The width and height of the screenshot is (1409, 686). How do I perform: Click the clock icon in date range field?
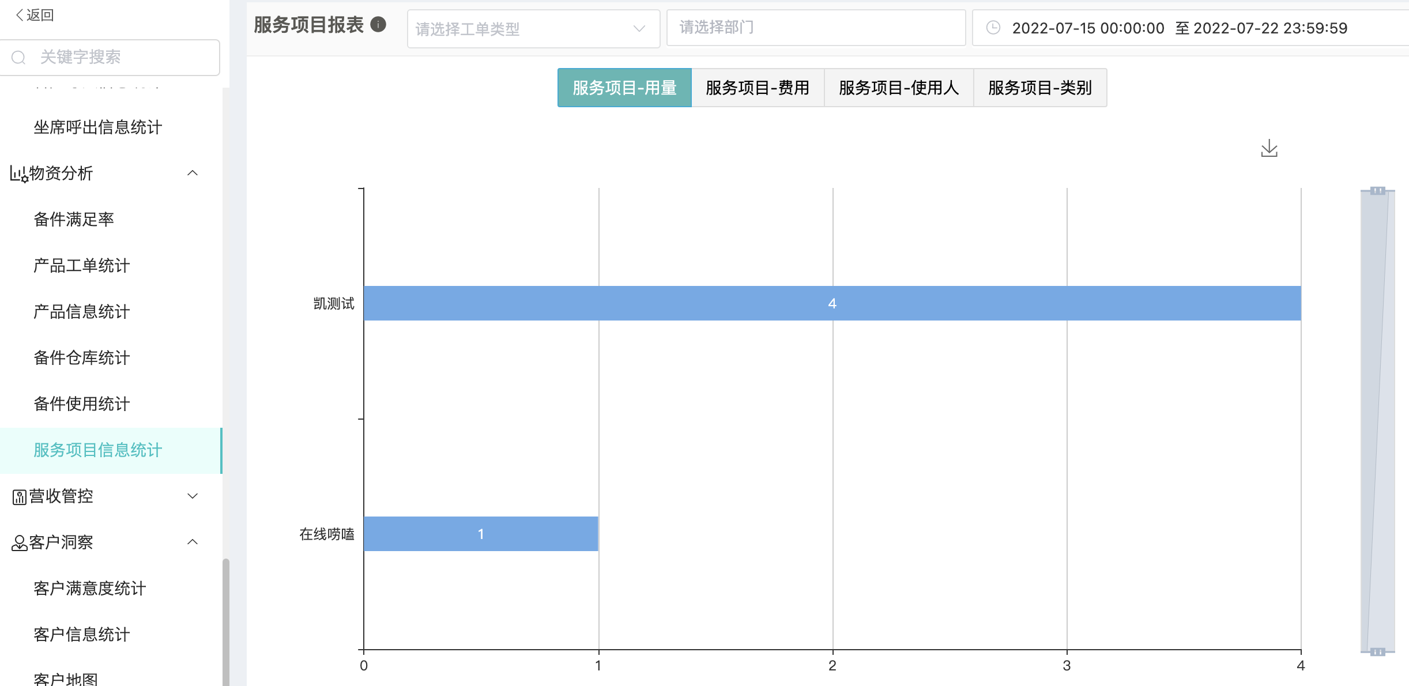[993, 28]
